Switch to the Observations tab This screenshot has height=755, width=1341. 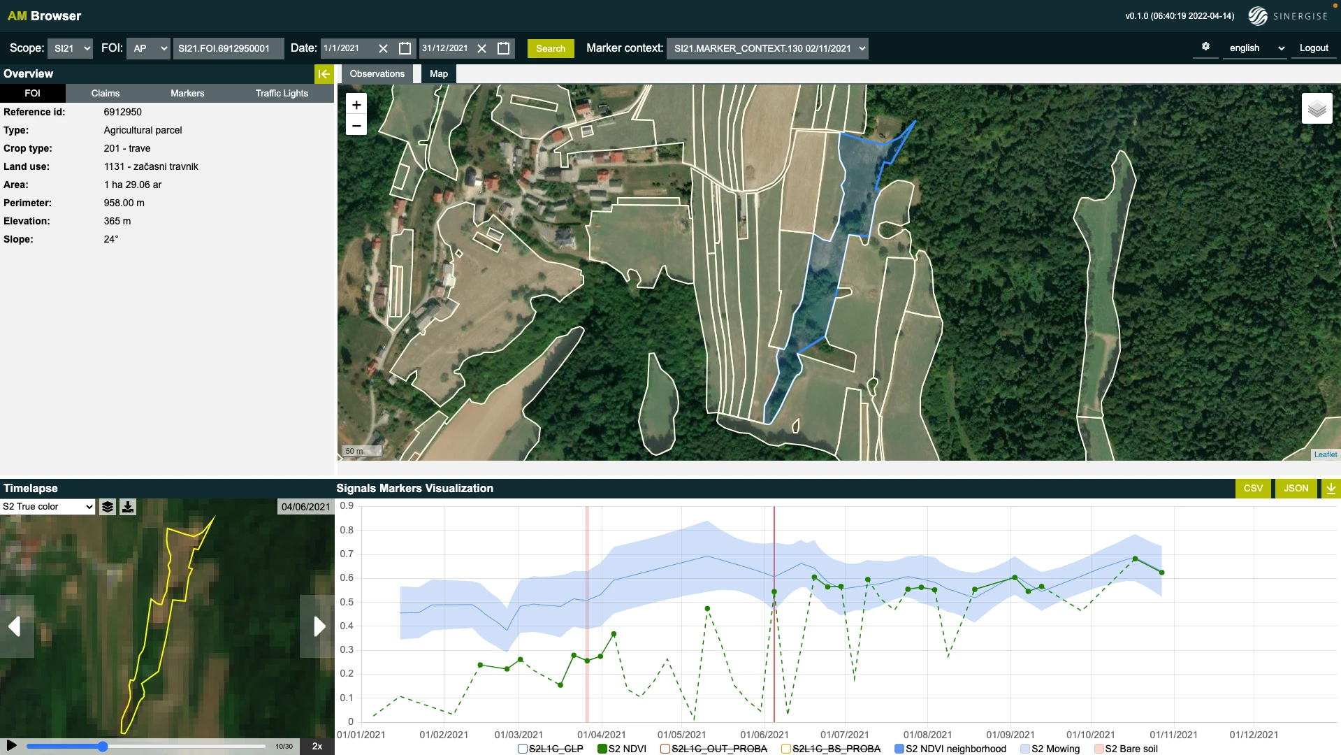[x=377, y=74]
